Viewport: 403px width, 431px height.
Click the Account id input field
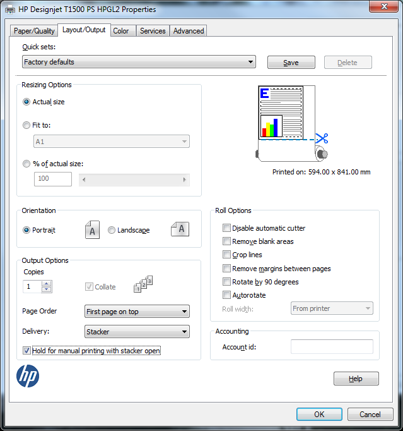point(332,346)
